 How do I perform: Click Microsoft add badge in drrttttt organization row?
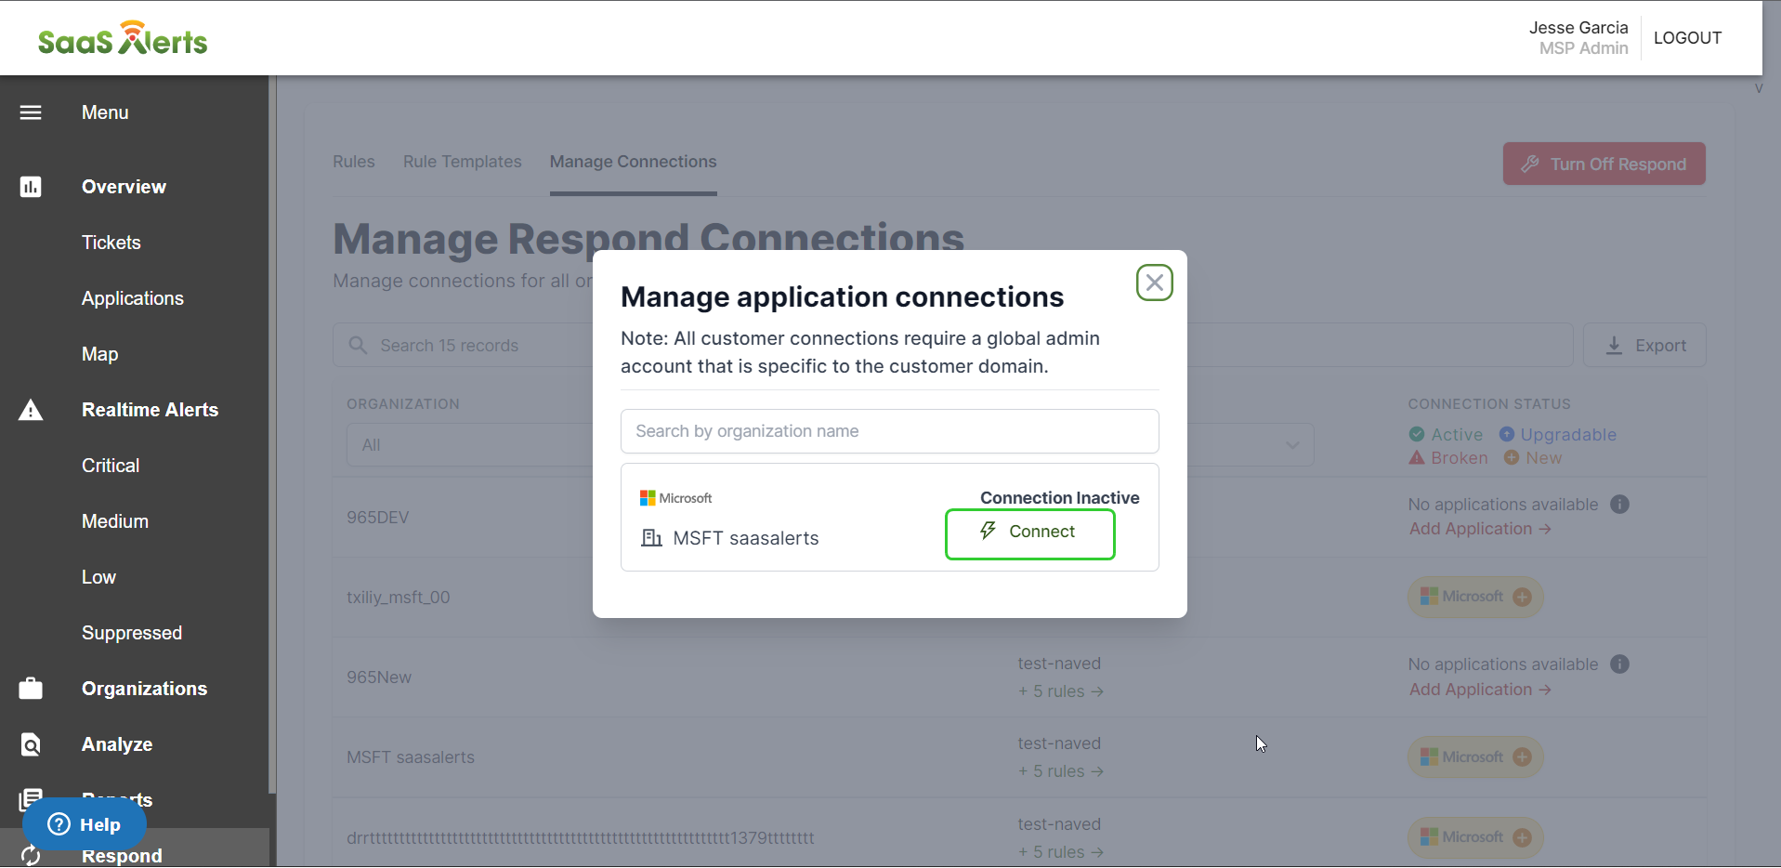coord(1475,837)
